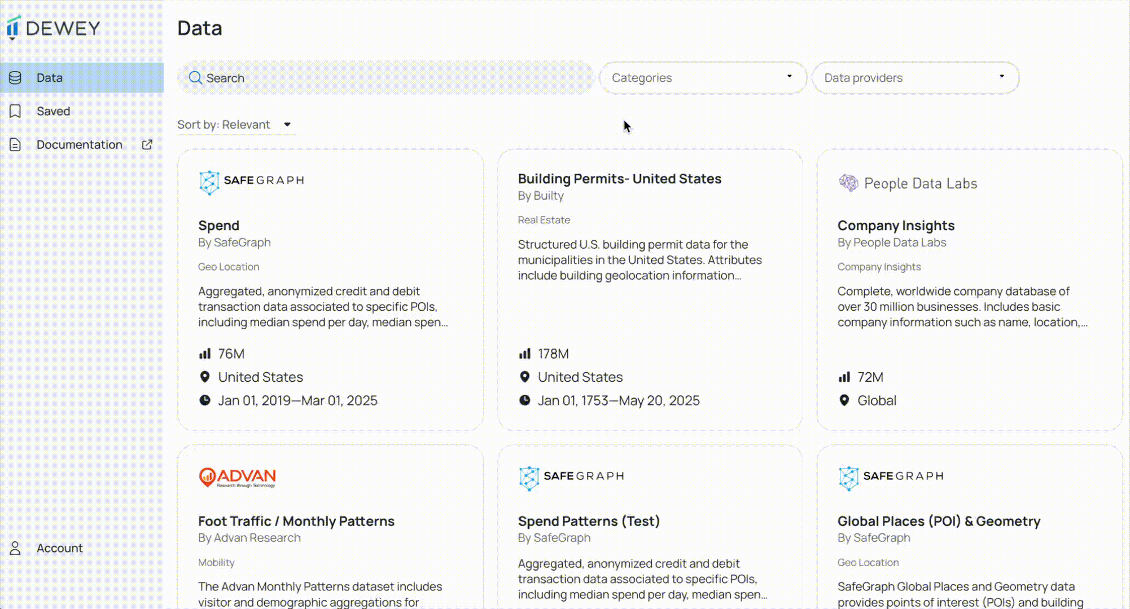Select Data in the sidebar
This screenshot has width=1130, height=609.
coord(82,78)
